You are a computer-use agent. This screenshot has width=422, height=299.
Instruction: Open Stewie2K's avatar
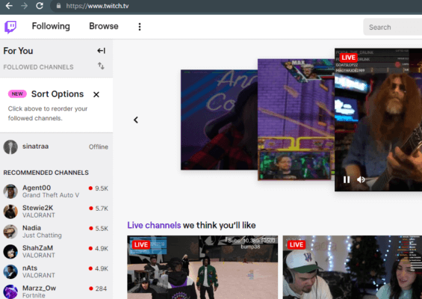tap(10, 212)
